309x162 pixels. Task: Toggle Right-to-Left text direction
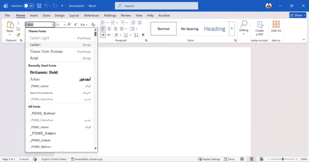tap(109, 35)
